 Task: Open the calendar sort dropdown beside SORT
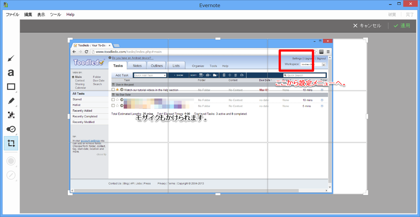202,75
